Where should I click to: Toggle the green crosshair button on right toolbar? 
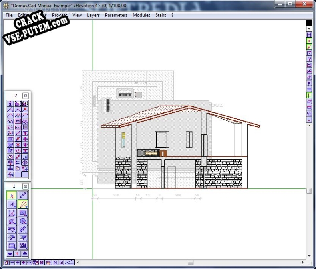(x=309, y=96)
